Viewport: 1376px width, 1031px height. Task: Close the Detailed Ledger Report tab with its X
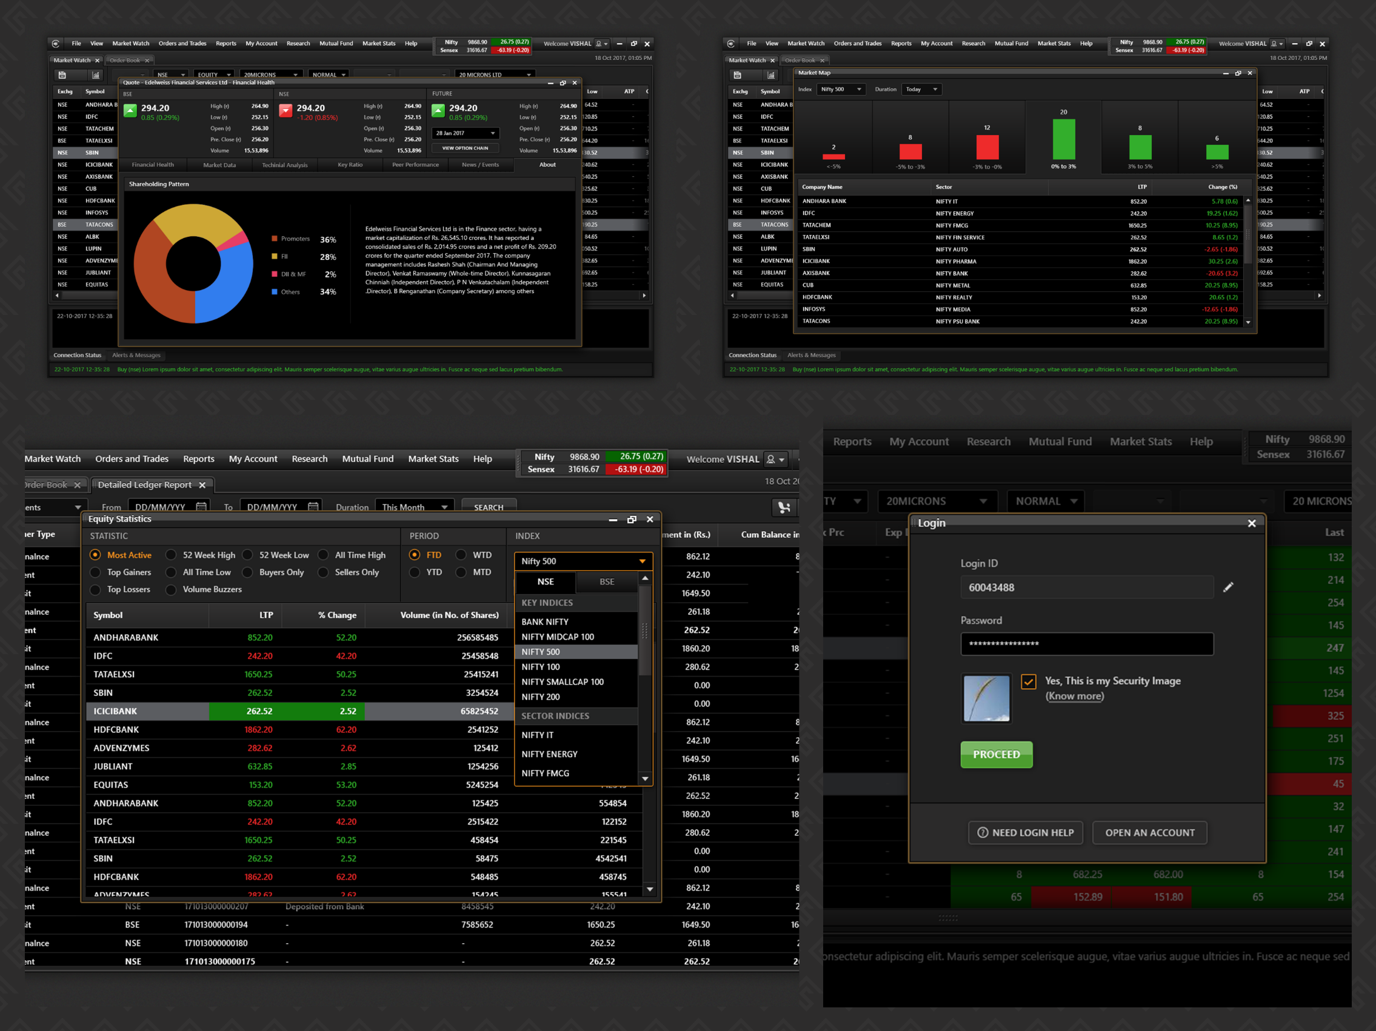click(x=202, y=485)
